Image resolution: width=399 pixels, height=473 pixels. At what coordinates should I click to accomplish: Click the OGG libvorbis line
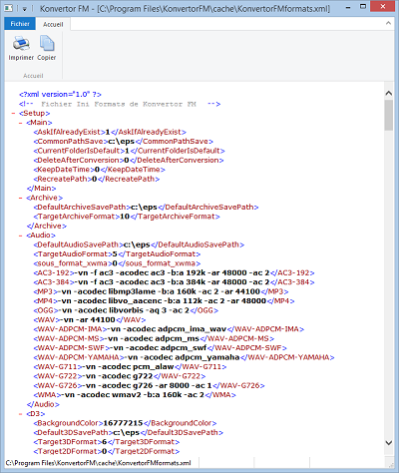(x=126, y=310)
